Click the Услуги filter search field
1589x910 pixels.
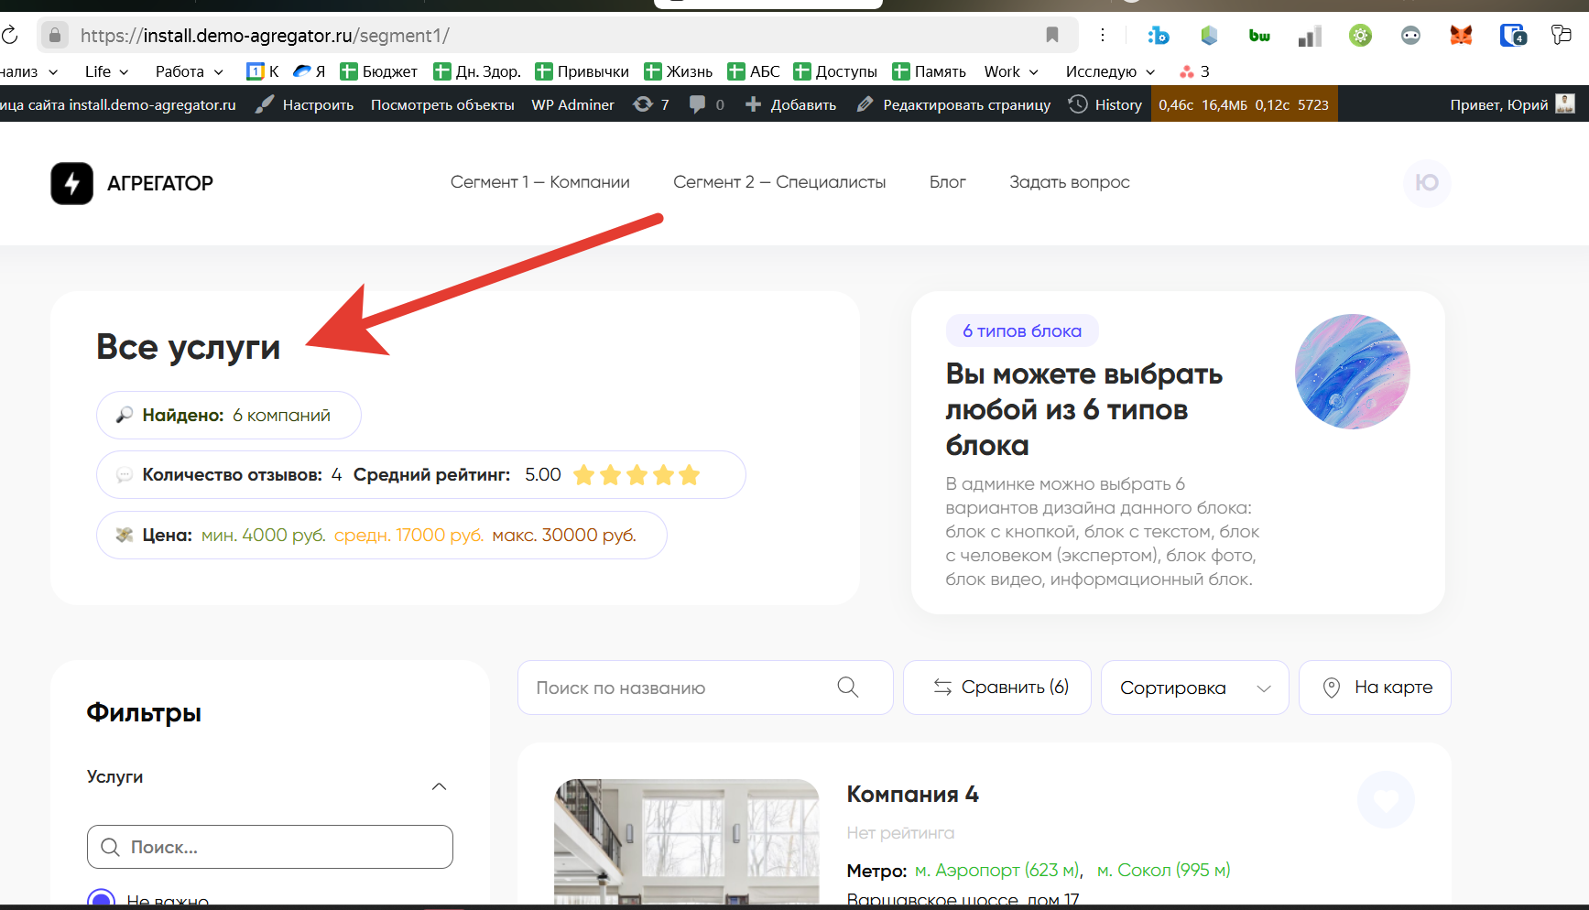click(x=270, y=847)
